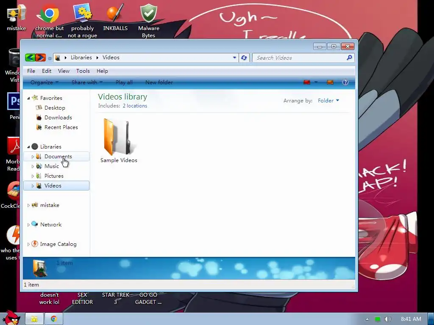The height and width of the screenshot is (325, 434).
Task: Expand the Documents library node
Action: coord(33,157)
